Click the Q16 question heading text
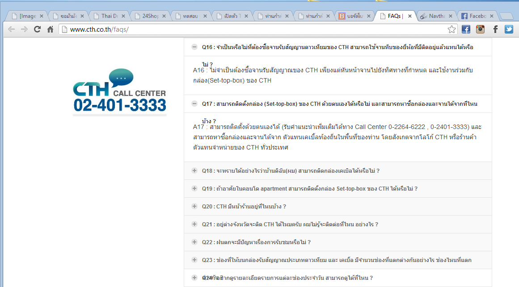Viewport: 519px width, 287px height. [338, 47]
